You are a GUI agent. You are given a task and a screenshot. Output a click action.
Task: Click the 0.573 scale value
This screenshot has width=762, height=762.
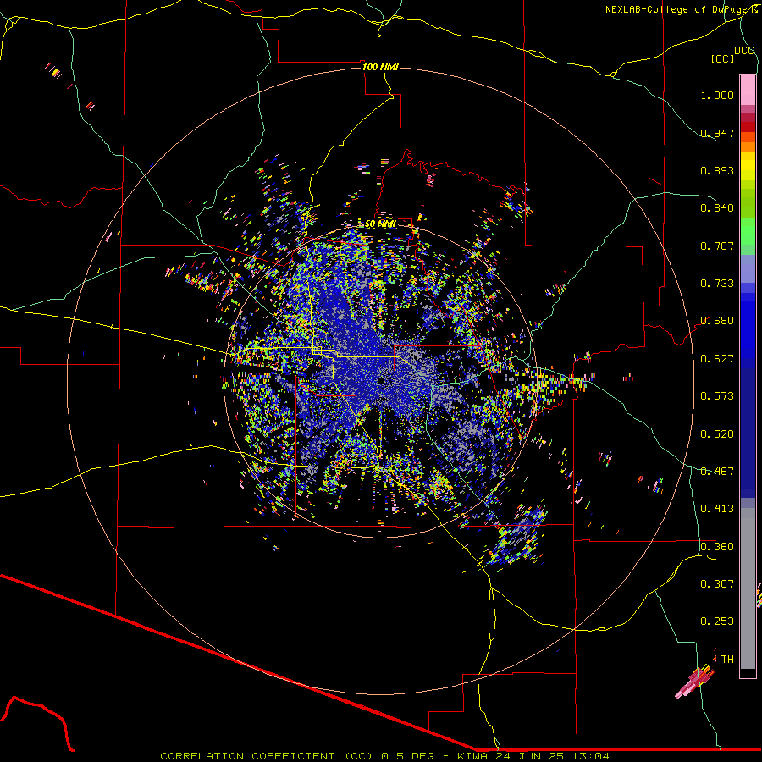717,396
